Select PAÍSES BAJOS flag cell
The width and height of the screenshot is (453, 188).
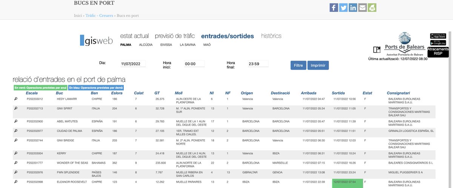point(97,174)
